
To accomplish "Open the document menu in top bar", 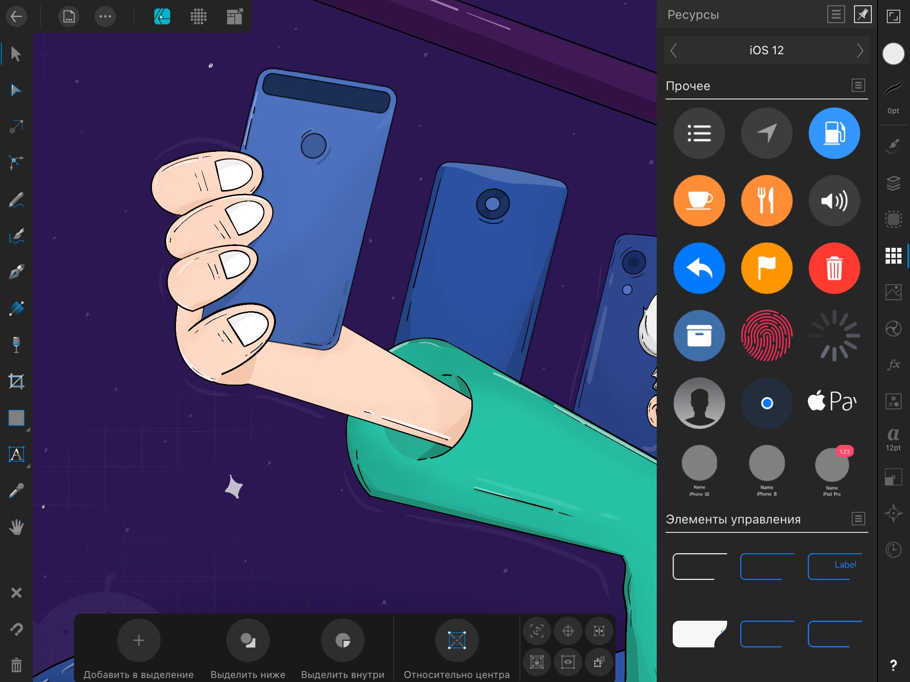I will coord(69,17).
